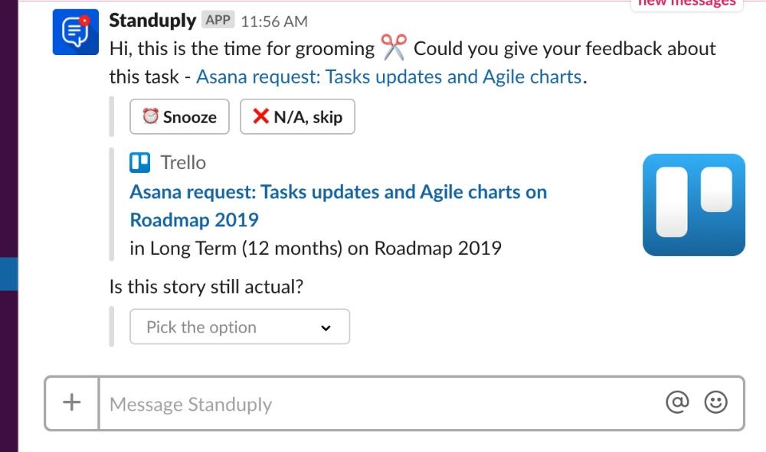This screenshot has width=766, height=452.
Task: Open the inline Asana request: Tasks updates link
Action: pyautogui.click(x=389, y=77)
